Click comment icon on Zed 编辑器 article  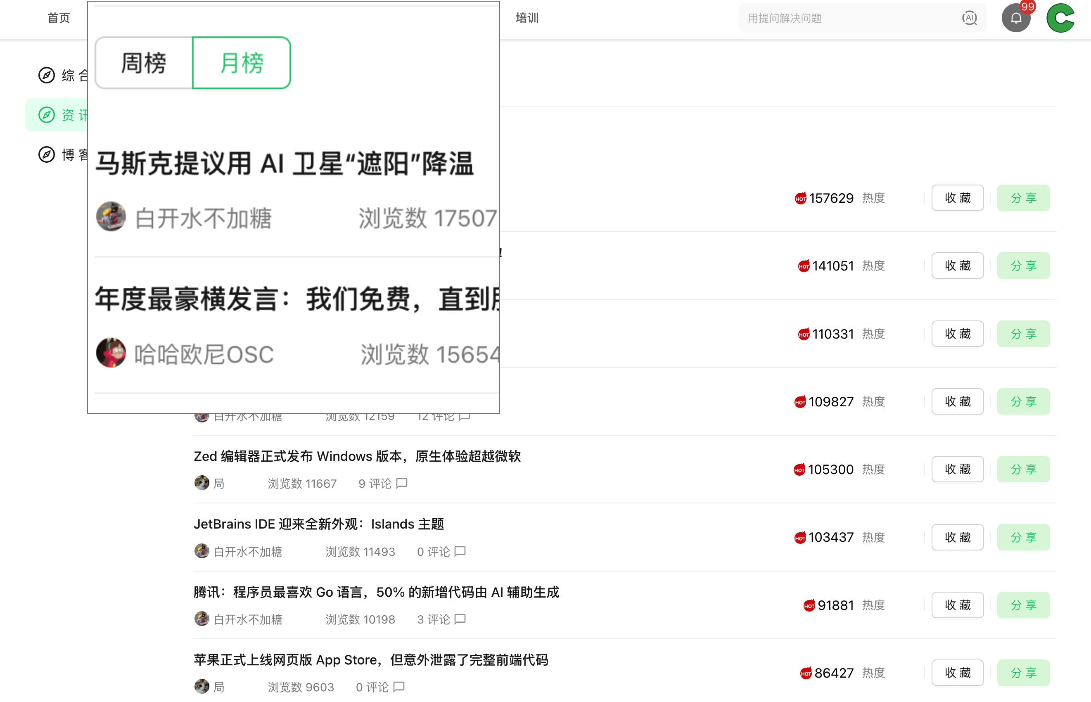(401, 483)
